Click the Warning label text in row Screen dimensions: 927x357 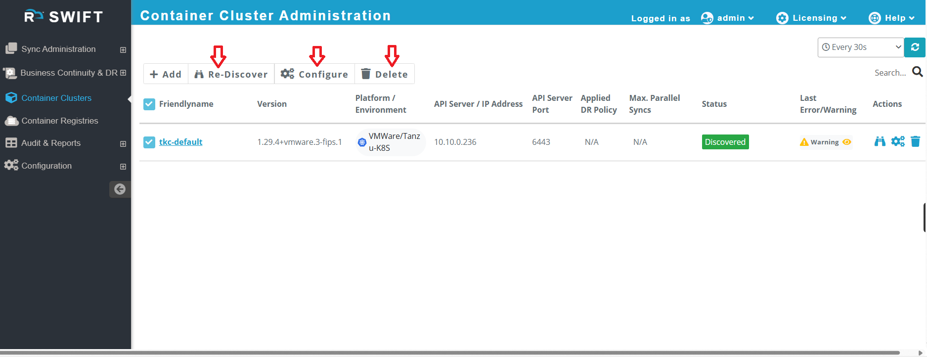click(825, 142)
